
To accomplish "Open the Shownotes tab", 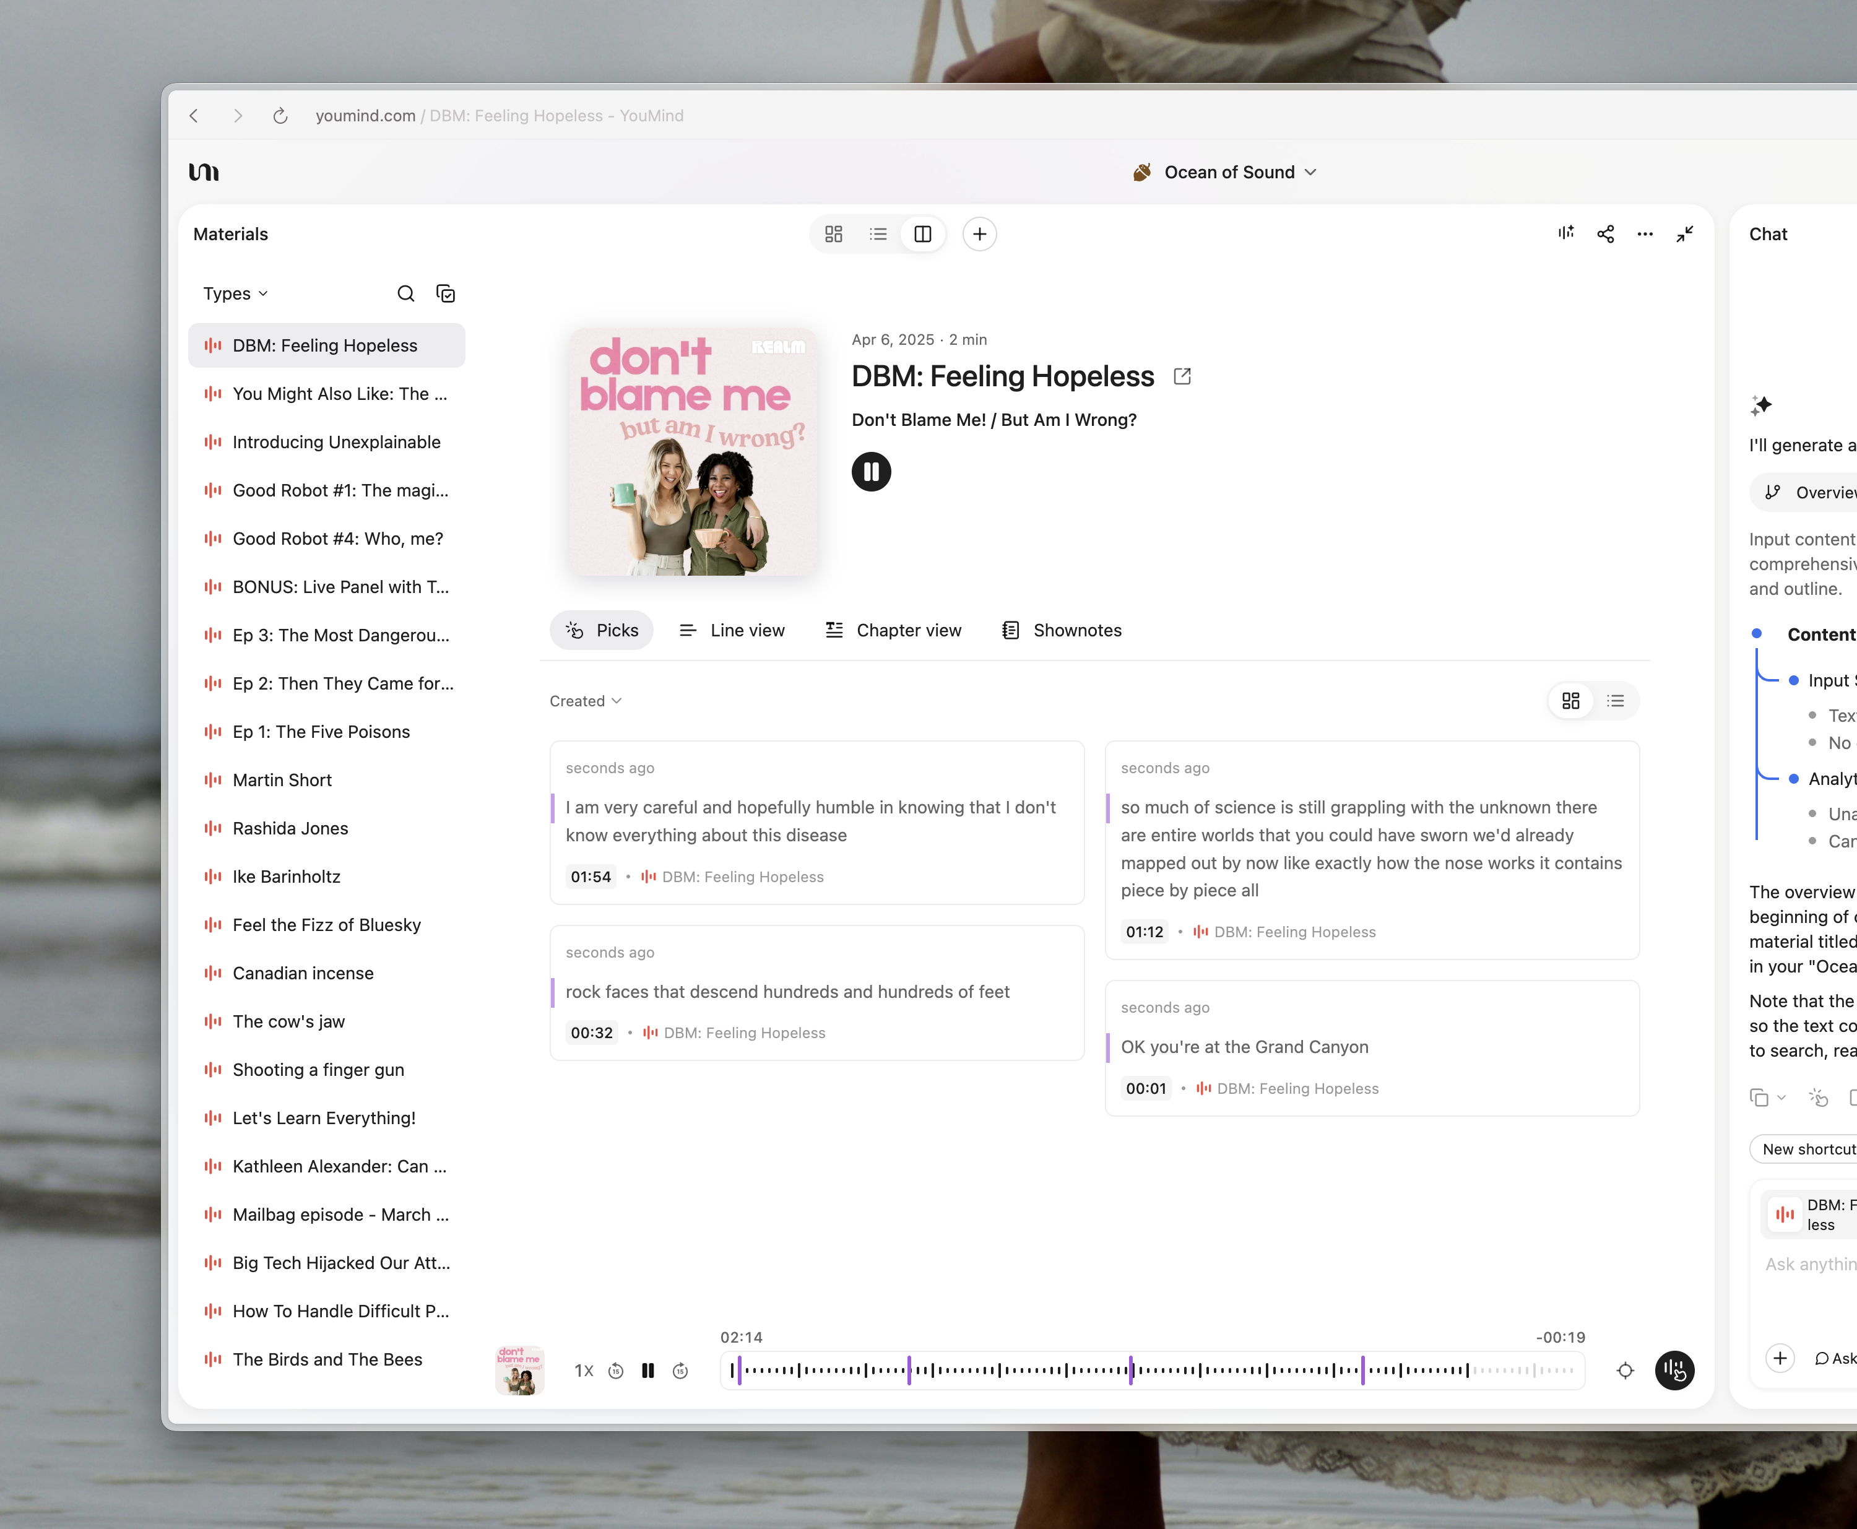I will coord(1062,631).
